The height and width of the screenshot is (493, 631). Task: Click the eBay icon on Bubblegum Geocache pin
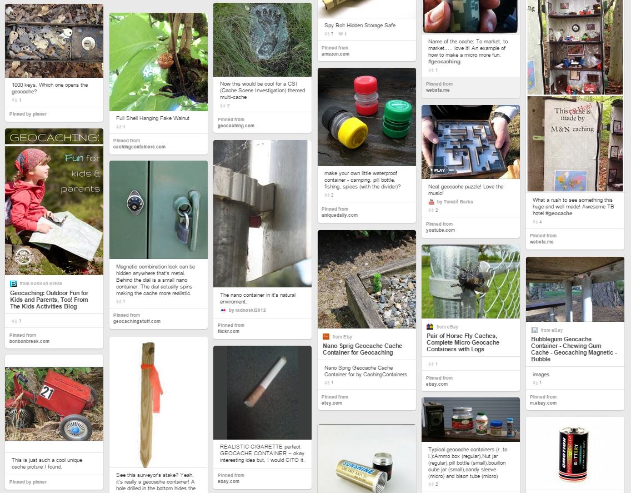534,330
